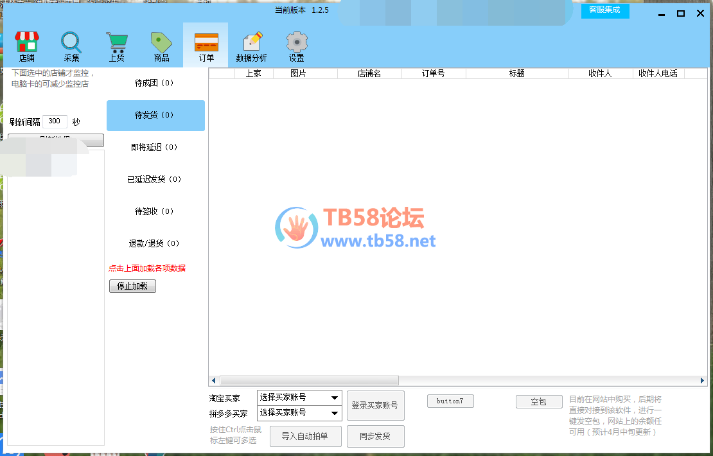Open the 采集 magnifier icon
713x456 pixels.
(x=71, y=46)
